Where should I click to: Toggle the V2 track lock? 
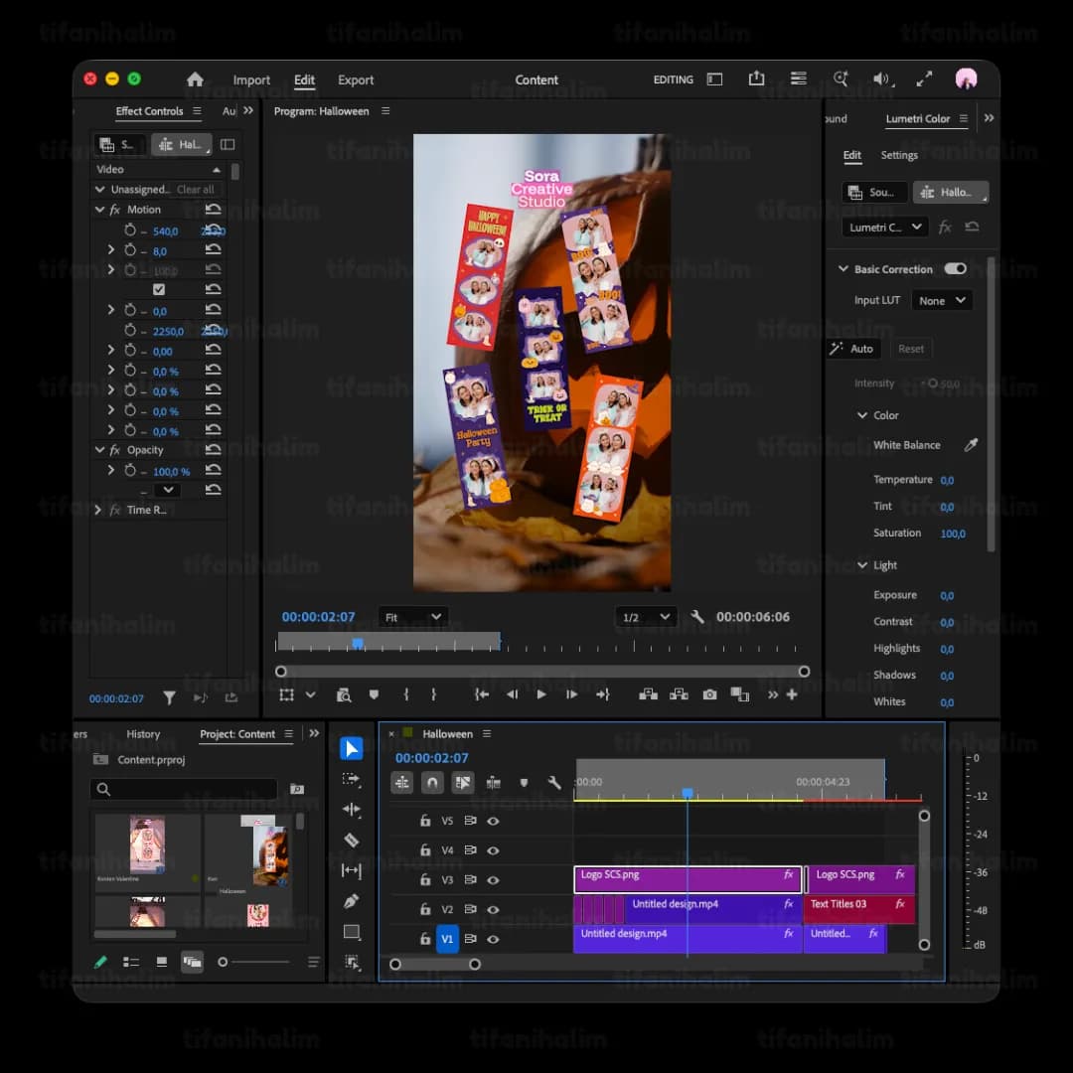click(425, 909)
